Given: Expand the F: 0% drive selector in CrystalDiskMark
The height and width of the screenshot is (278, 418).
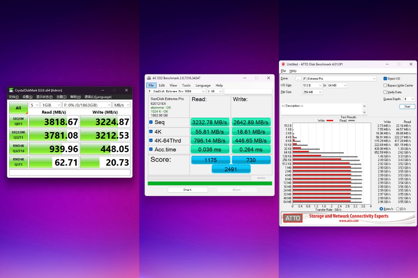Looking at the screenshot, I should [x=87, y=105].
